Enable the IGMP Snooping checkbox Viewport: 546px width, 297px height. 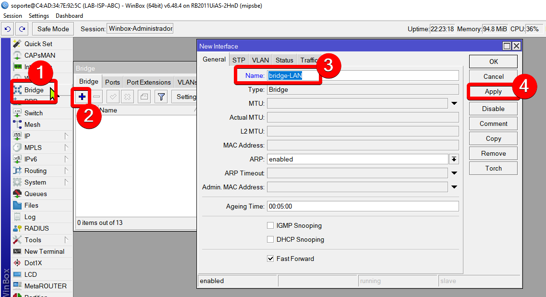(x=270, y=225)
